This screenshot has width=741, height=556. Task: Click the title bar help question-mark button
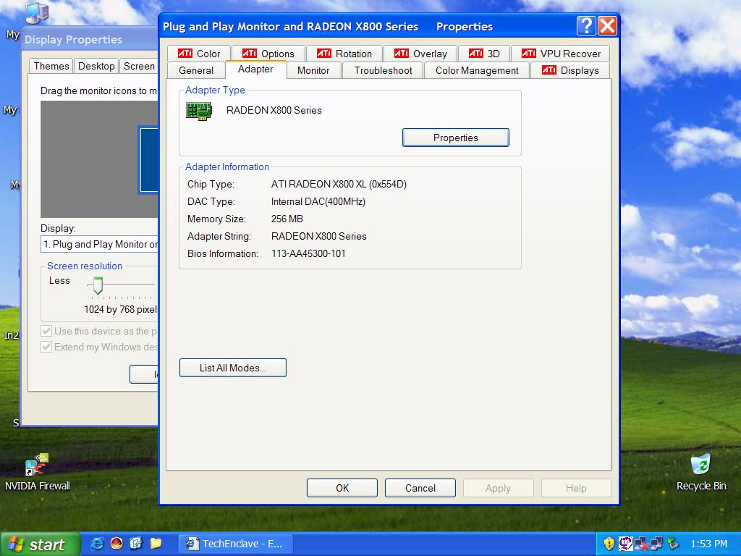(586, 25)
